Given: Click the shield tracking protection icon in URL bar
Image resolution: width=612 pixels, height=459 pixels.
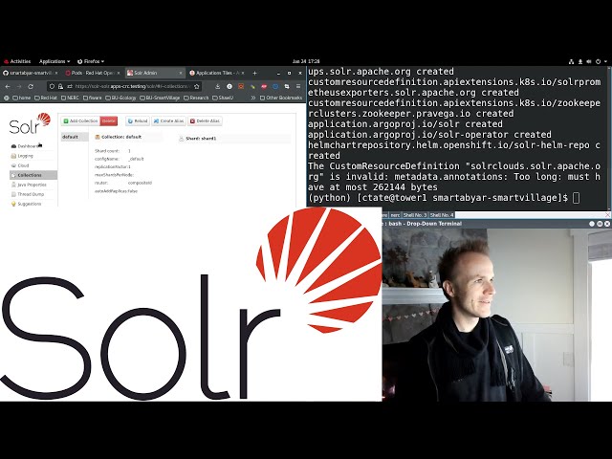Looking at the screenshot, I should [x=52, y=86].
